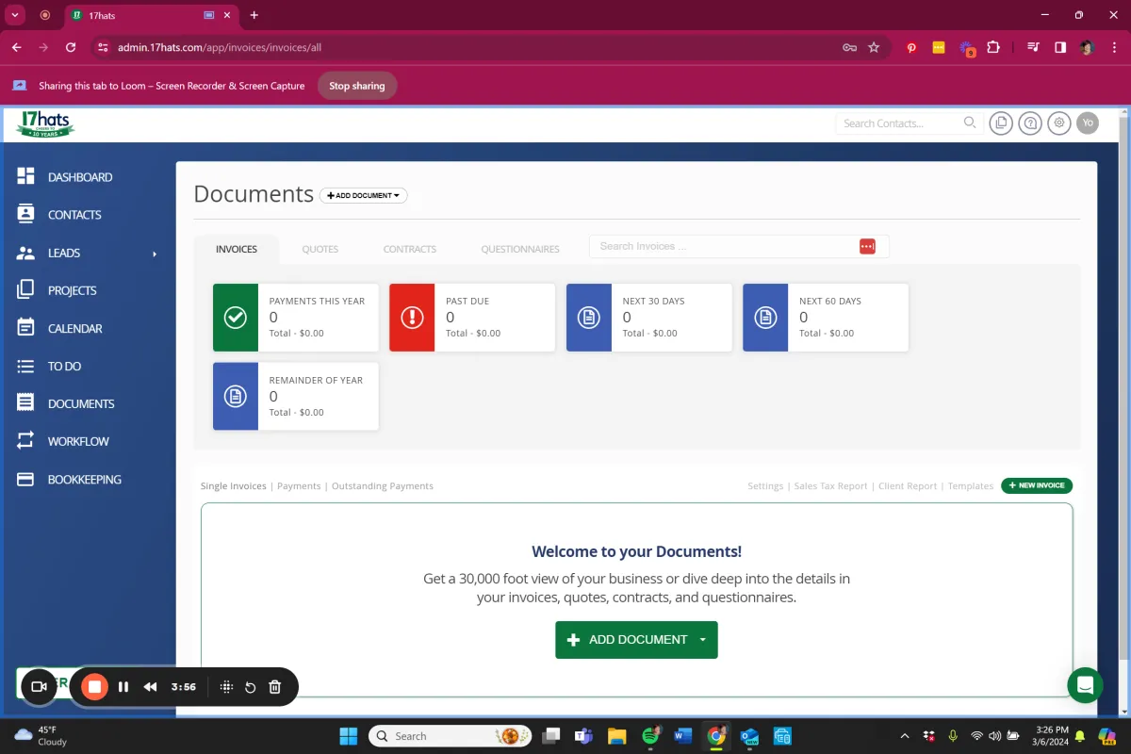Open the Past Due card
The width and height of the screenshot is (1131, 754).
click(472, 318)
